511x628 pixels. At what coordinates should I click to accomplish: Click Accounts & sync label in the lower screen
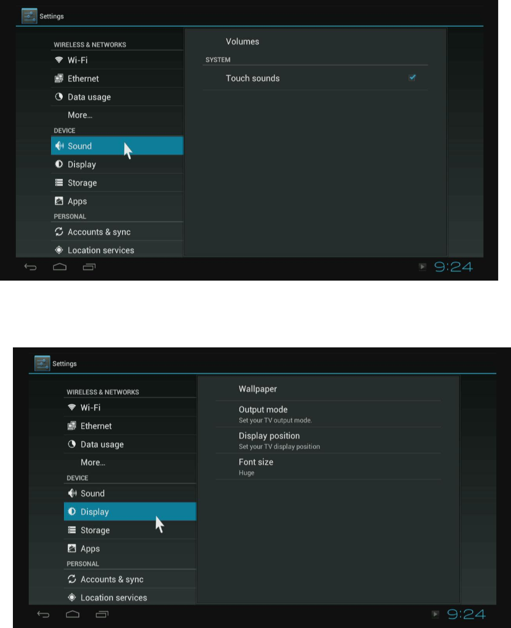pyautogui.click(x=112, y=579)
